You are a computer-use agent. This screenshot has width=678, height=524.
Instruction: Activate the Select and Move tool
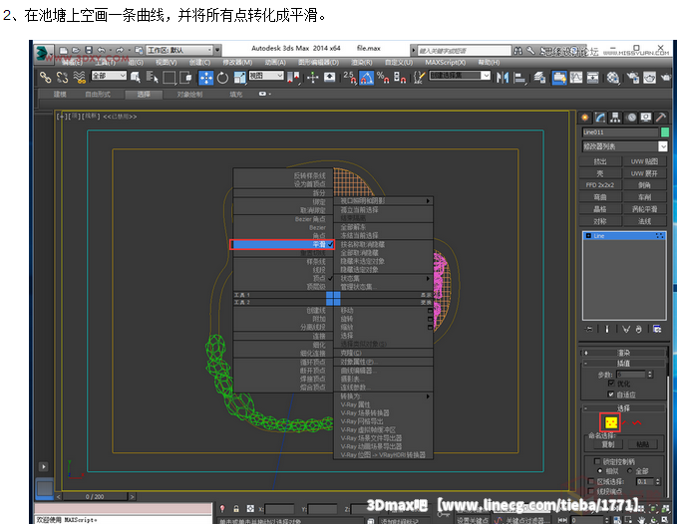[205, 78]
